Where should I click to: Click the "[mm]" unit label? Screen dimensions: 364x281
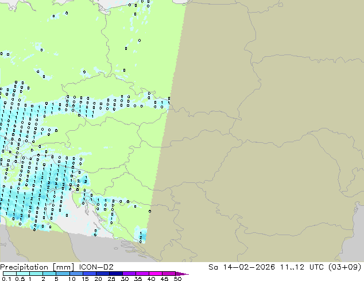(x=64, y=267)
